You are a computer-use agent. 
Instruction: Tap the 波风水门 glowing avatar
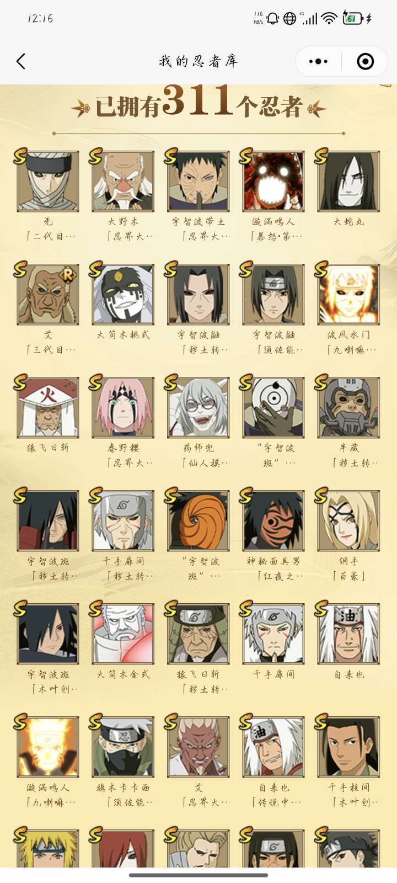pos(348,295)
